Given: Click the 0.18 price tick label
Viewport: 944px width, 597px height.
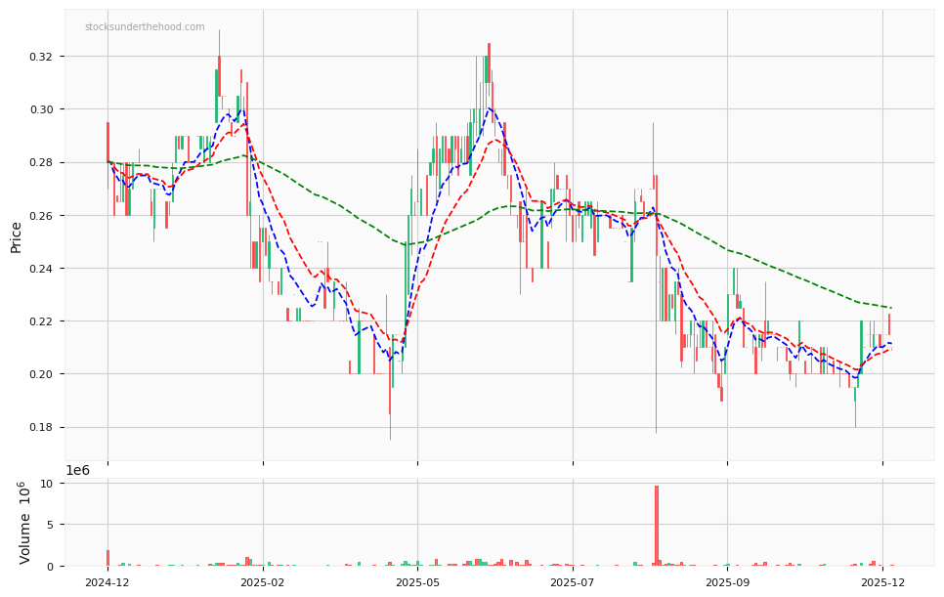Looking at the screenshot, I should pyautogui.click(x=43, y=426).
